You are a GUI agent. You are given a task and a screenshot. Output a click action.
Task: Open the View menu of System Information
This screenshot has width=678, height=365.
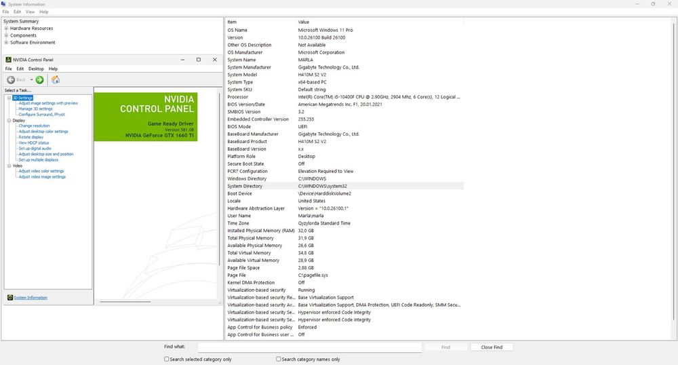tap(30, 12)
